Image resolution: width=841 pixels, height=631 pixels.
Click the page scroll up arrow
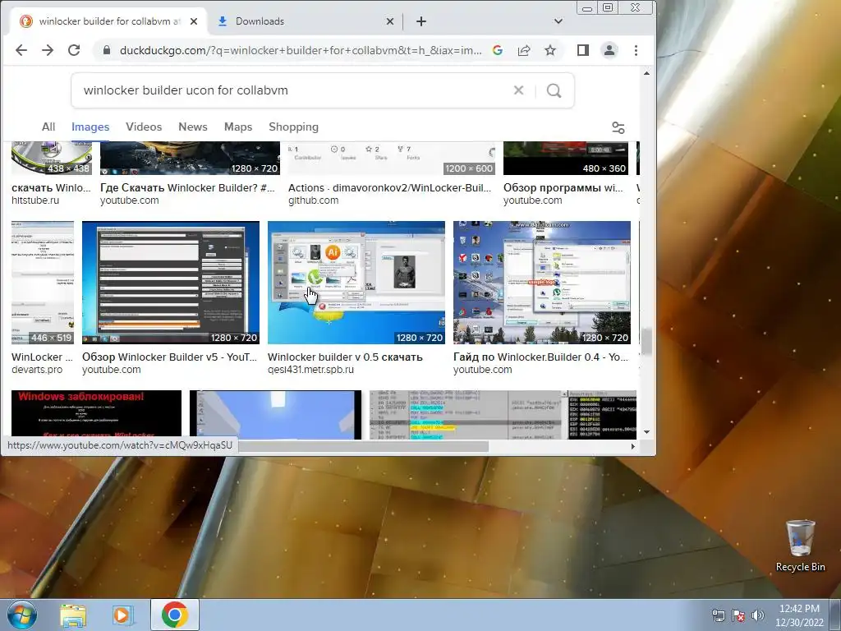click(647, 73)
